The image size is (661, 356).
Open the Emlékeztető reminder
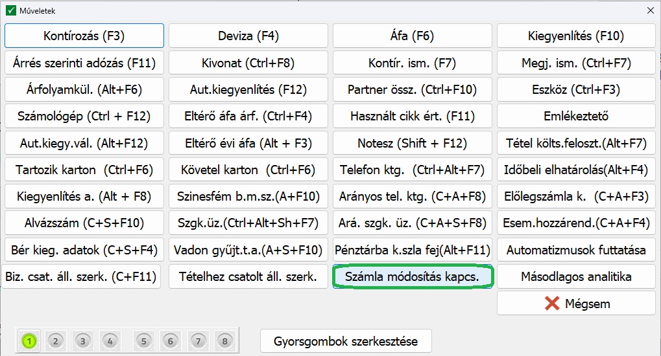click(x=577, y=117)
